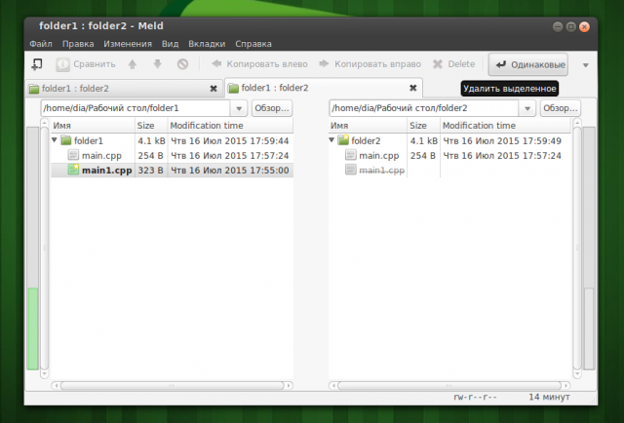Screen dimensions: 624x423
Task: Click left pane horizontal scrollbar
Action: 172,385
